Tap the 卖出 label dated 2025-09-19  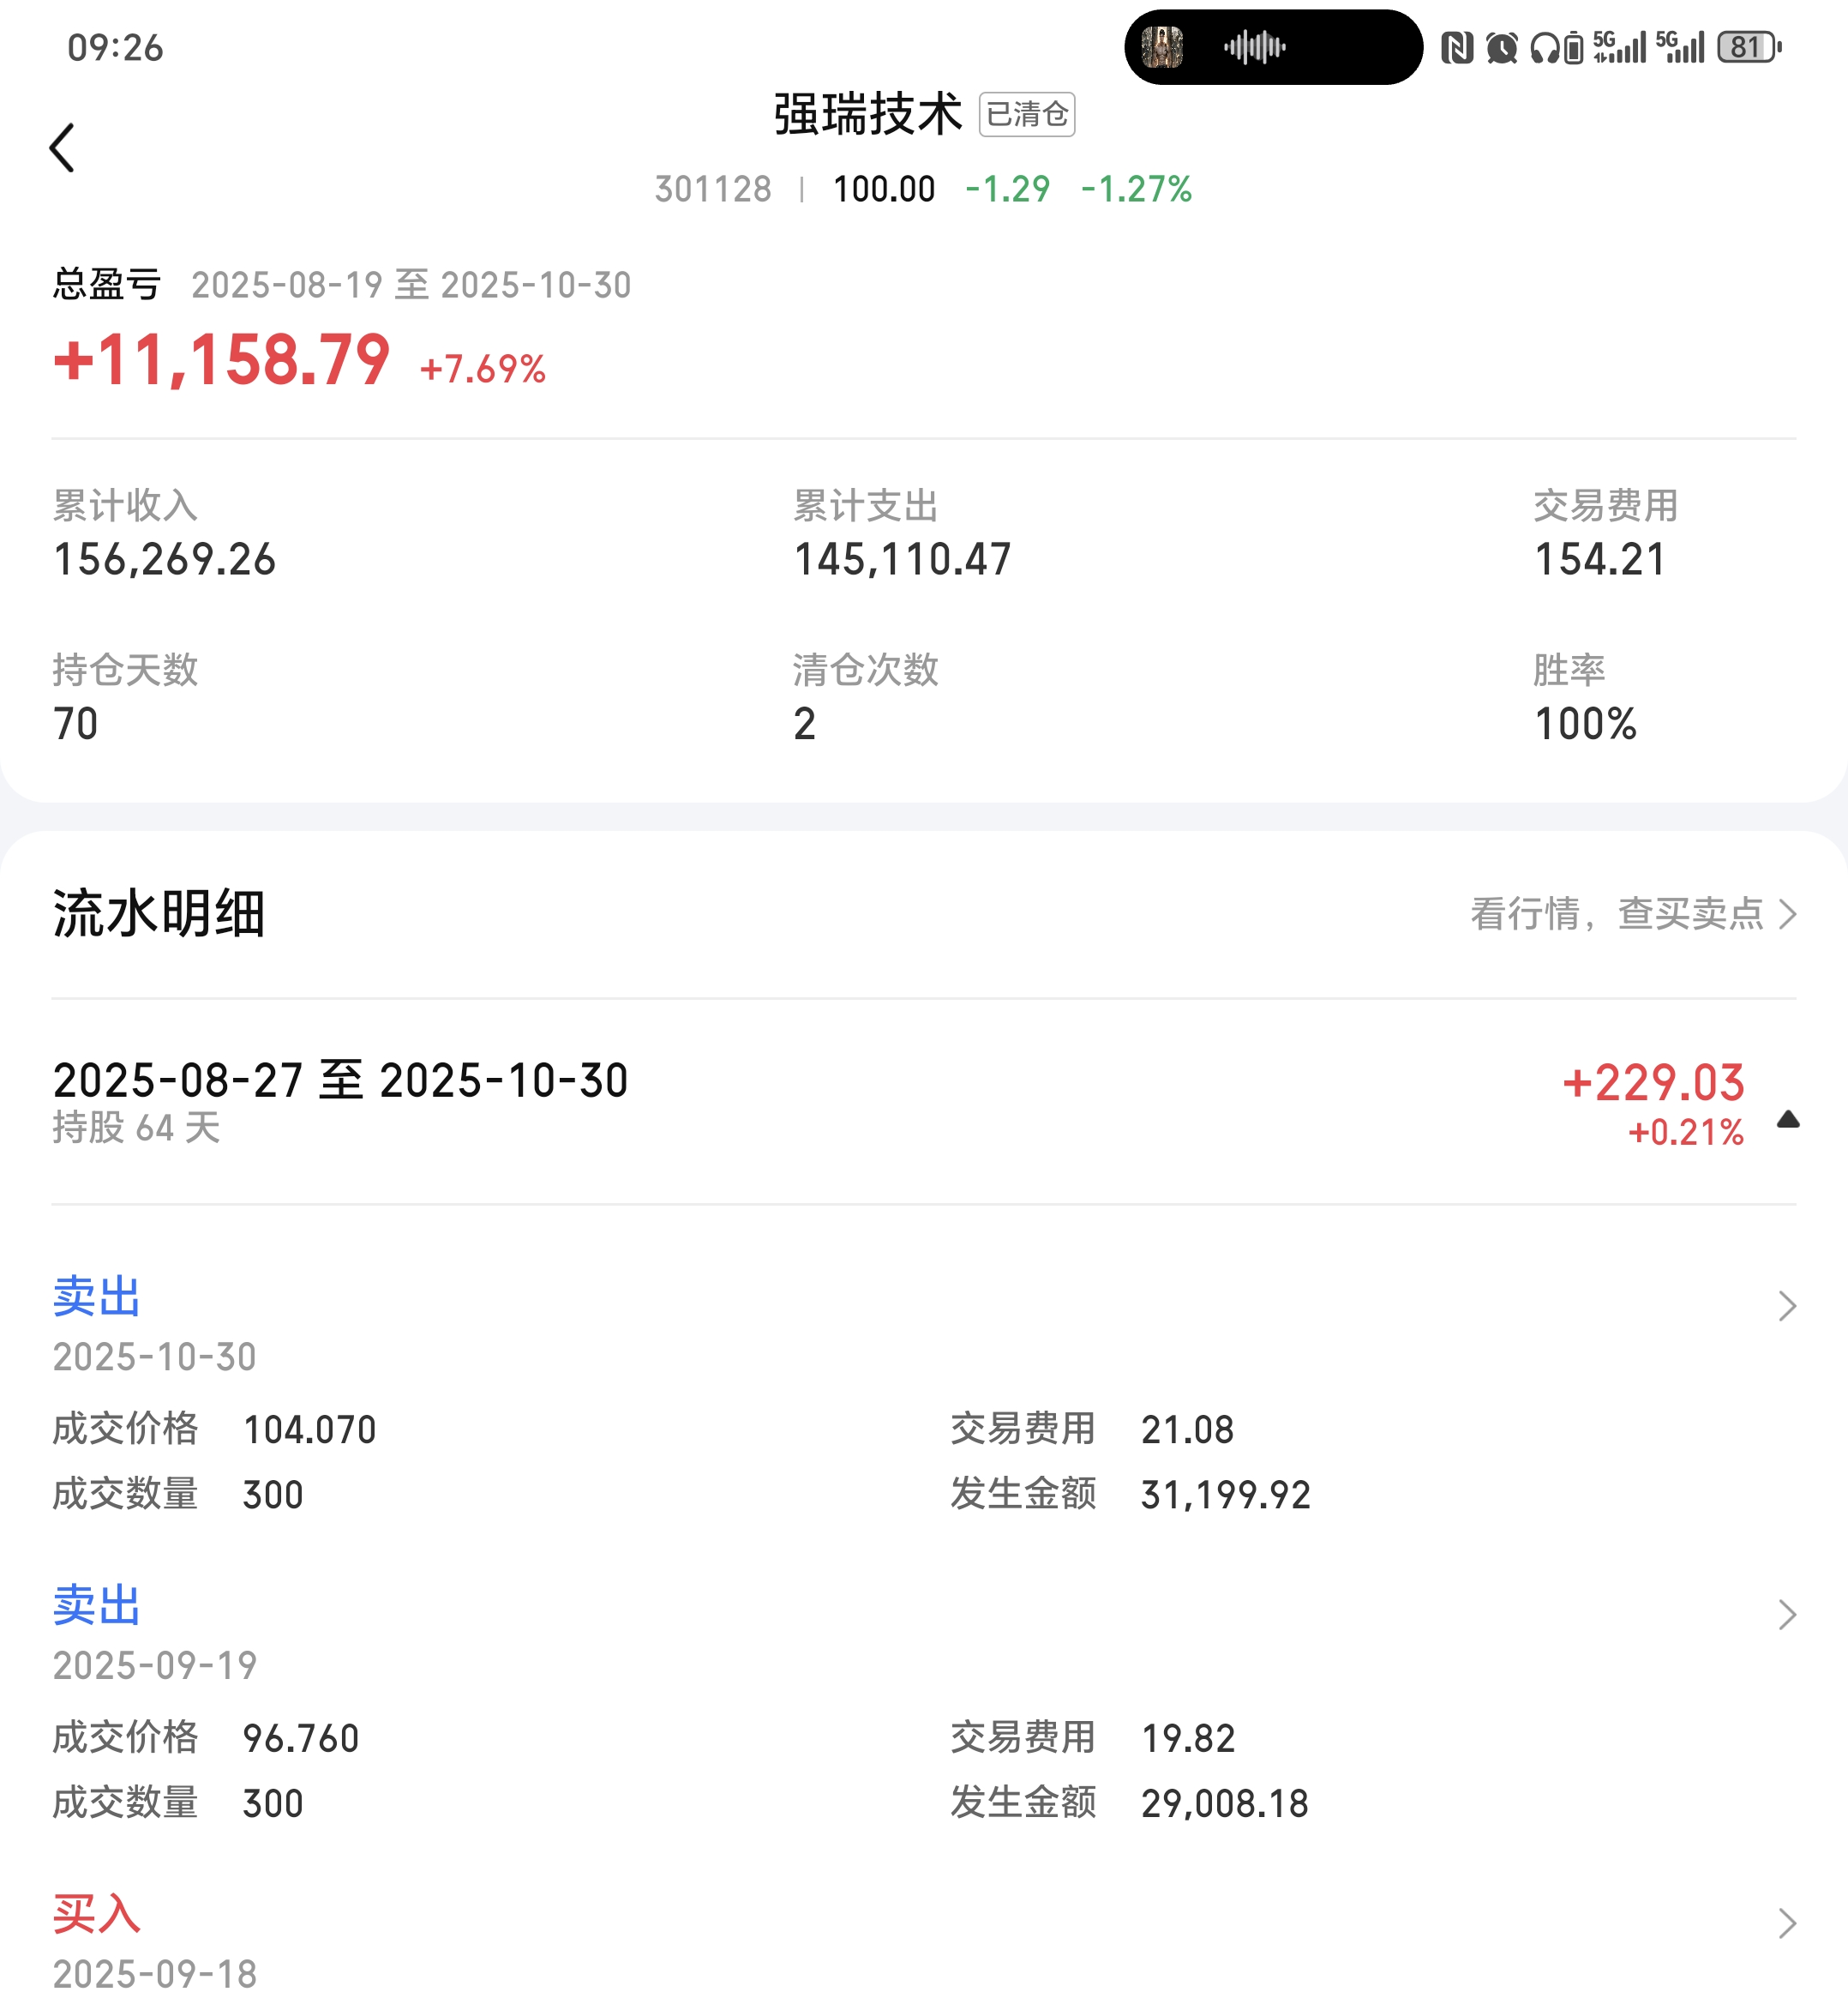point(96,1606)
